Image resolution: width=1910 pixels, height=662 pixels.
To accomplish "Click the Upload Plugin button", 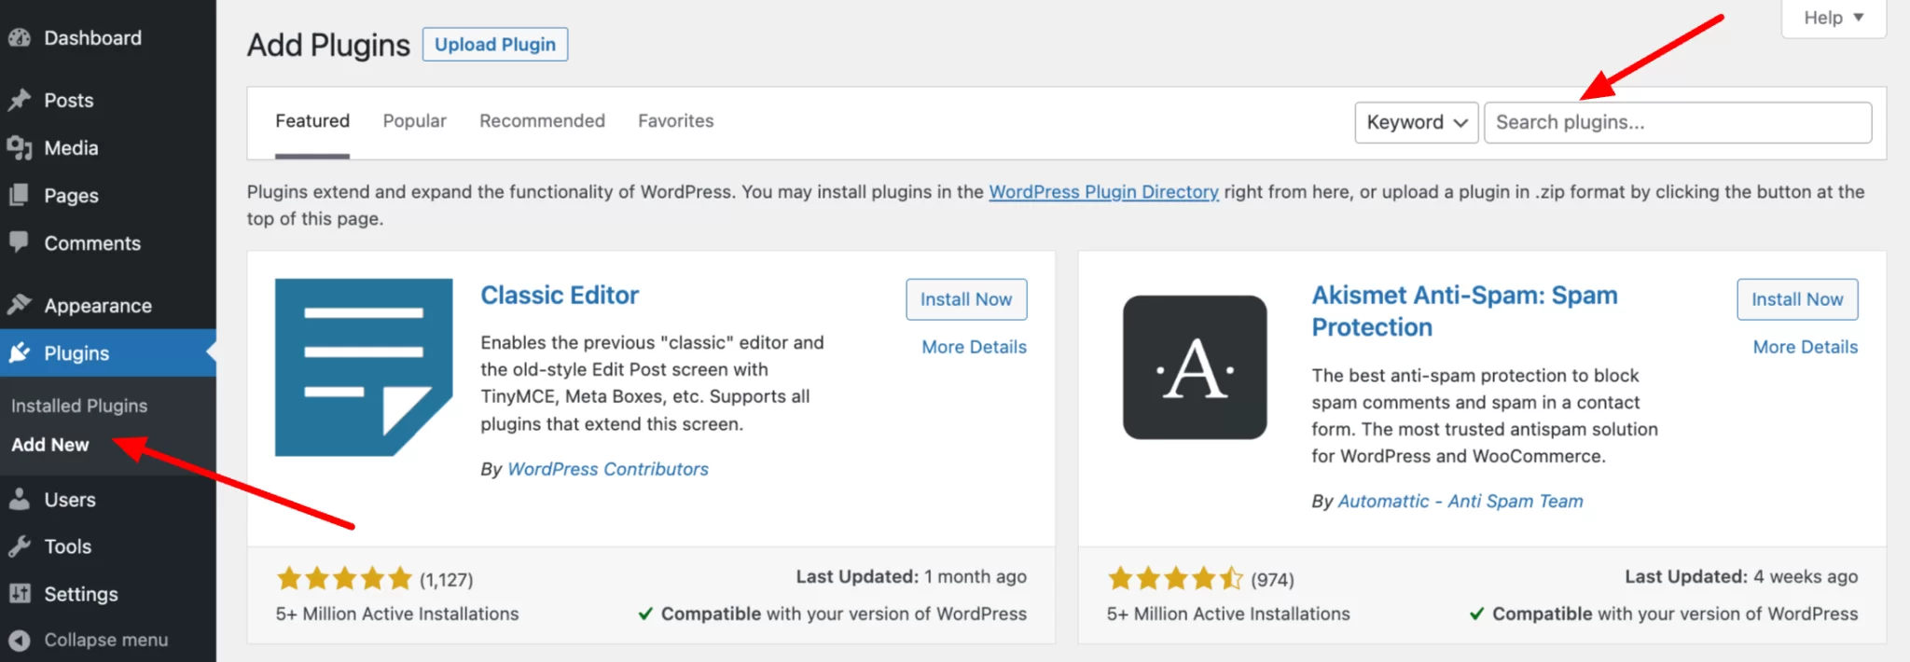I will [x=495, y=45].
